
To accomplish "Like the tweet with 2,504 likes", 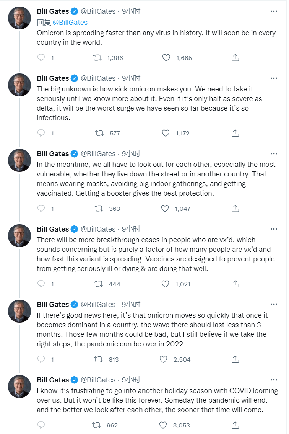I will [164, 359].
